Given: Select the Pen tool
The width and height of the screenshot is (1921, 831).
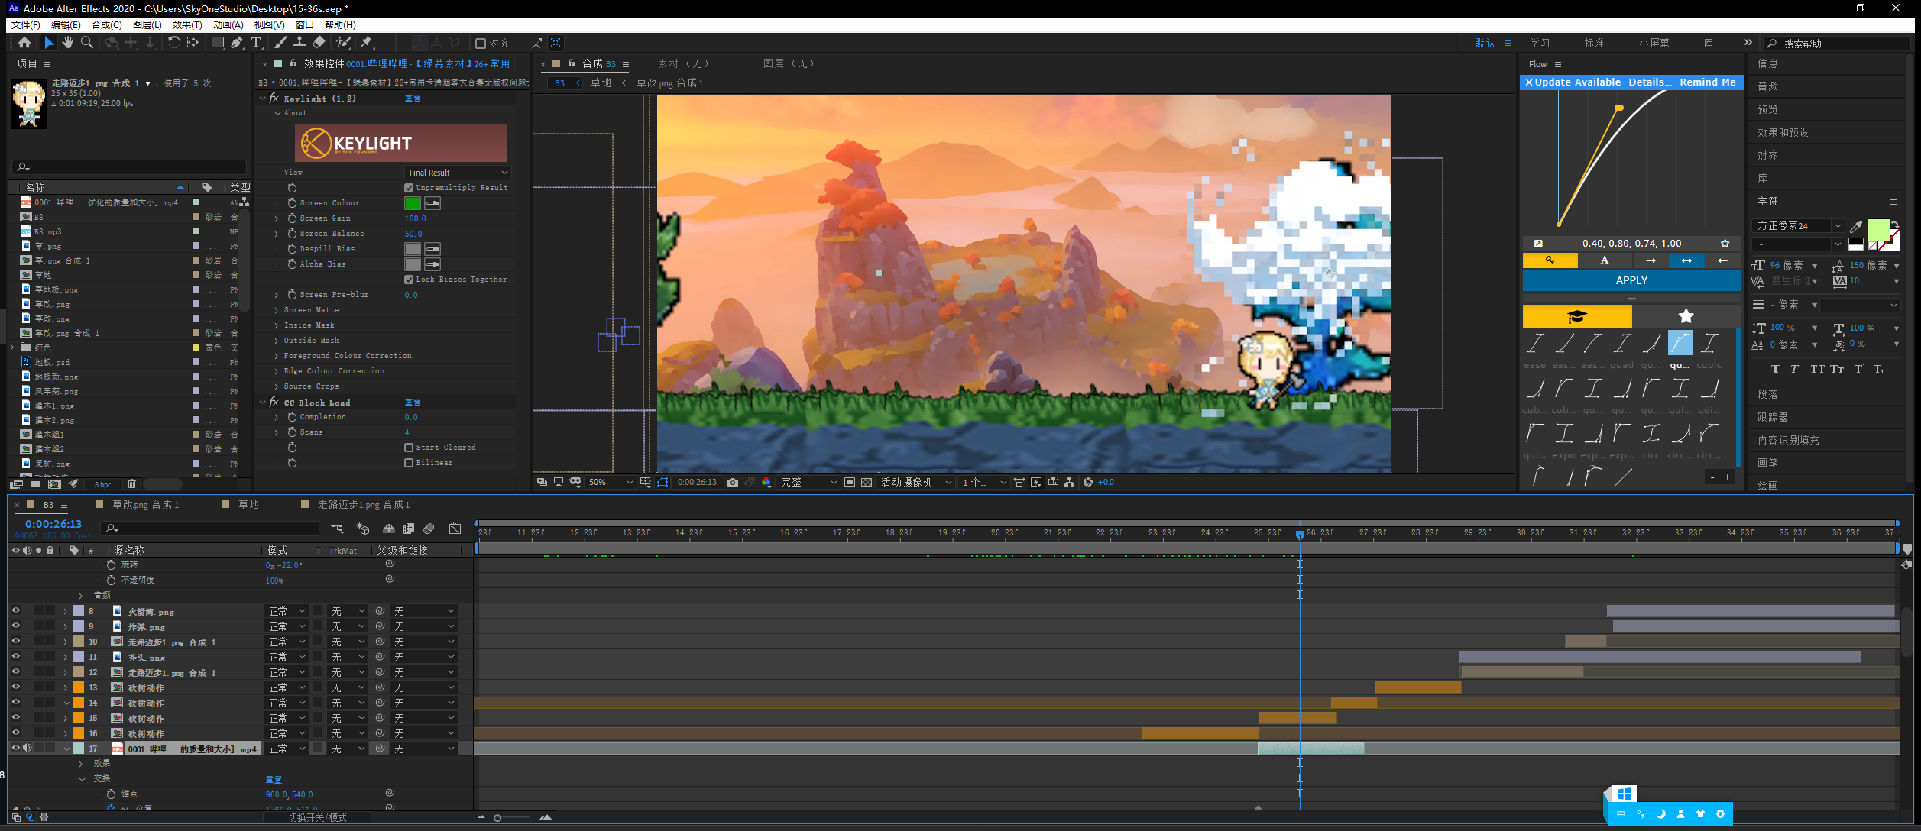Looking at the screenshot, I should pyautogui.click(x=237, y=43).
